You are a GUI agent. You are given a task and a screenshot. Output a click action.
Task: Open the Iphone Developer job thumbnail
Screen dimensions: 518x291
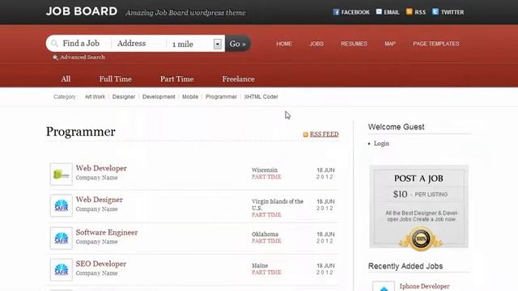[x=384, y=286]
